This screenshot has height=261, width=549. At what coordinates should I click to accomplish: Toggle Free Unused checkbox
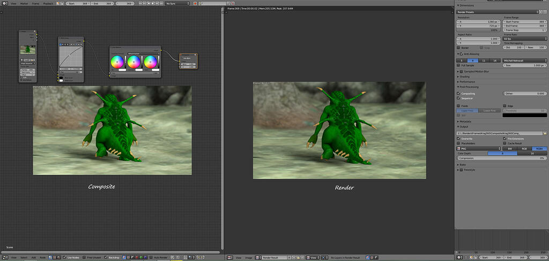coord(84,257)
